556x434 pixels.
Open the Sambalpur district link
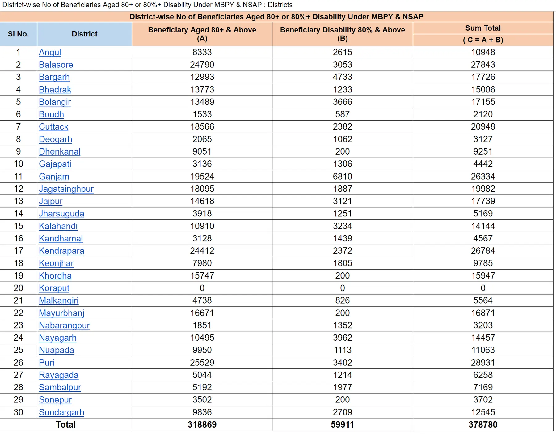[60, 387]
